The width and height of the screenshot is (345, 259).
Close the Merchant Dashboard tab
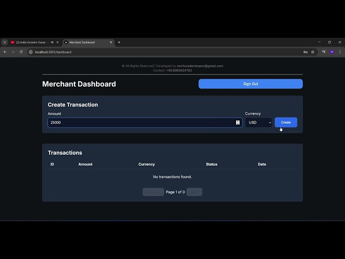(111, 42)
